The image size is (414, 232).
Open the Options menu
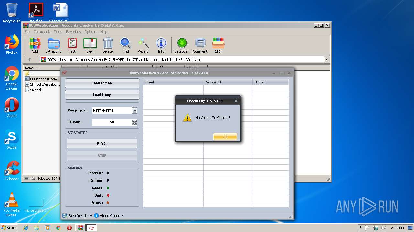(x=91, y=32)
